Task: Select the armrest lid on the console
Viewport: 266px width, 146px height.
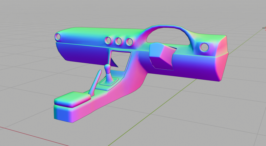Action: pos(72,99)
